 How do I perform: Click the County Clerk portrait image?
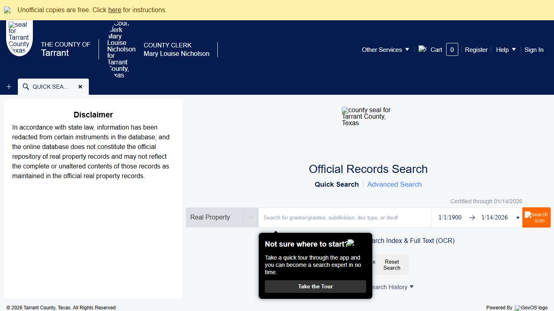[121, 49]
